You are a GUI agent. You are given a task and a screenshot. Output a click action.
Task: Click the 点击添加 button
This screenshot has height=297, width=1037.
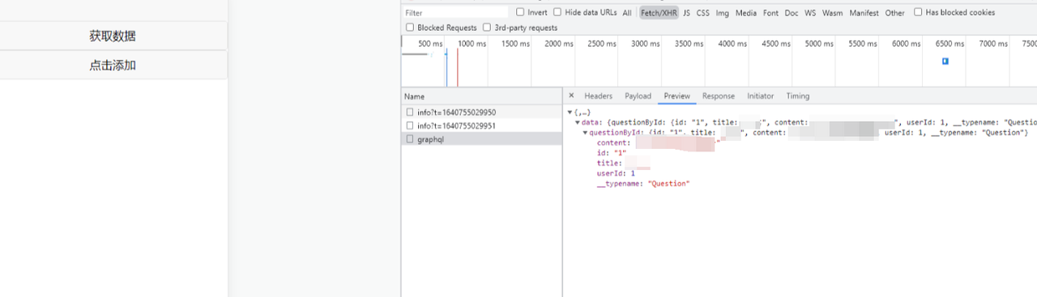coord(113,66)
